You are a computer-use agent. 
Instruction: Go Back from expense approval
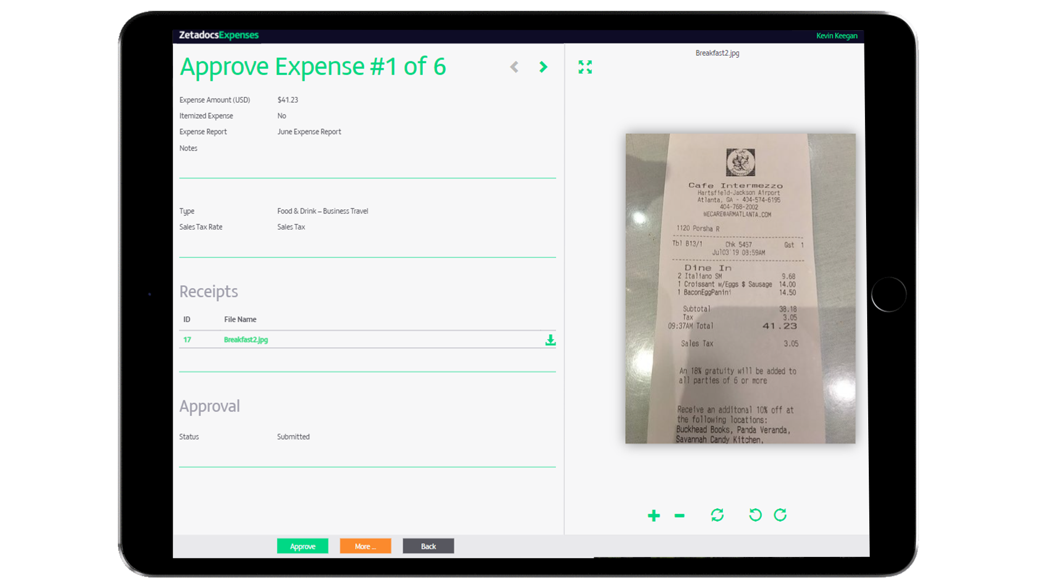point(428,546)
